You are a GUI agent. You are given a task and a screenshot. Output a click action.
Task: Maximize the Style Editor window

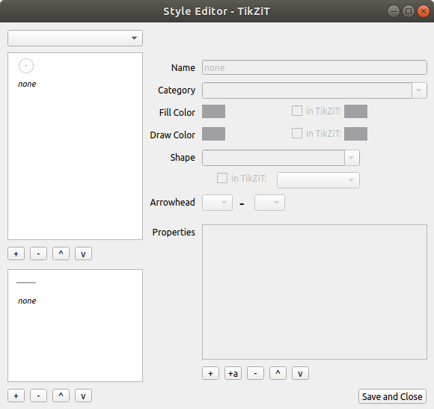pos(409,11)
